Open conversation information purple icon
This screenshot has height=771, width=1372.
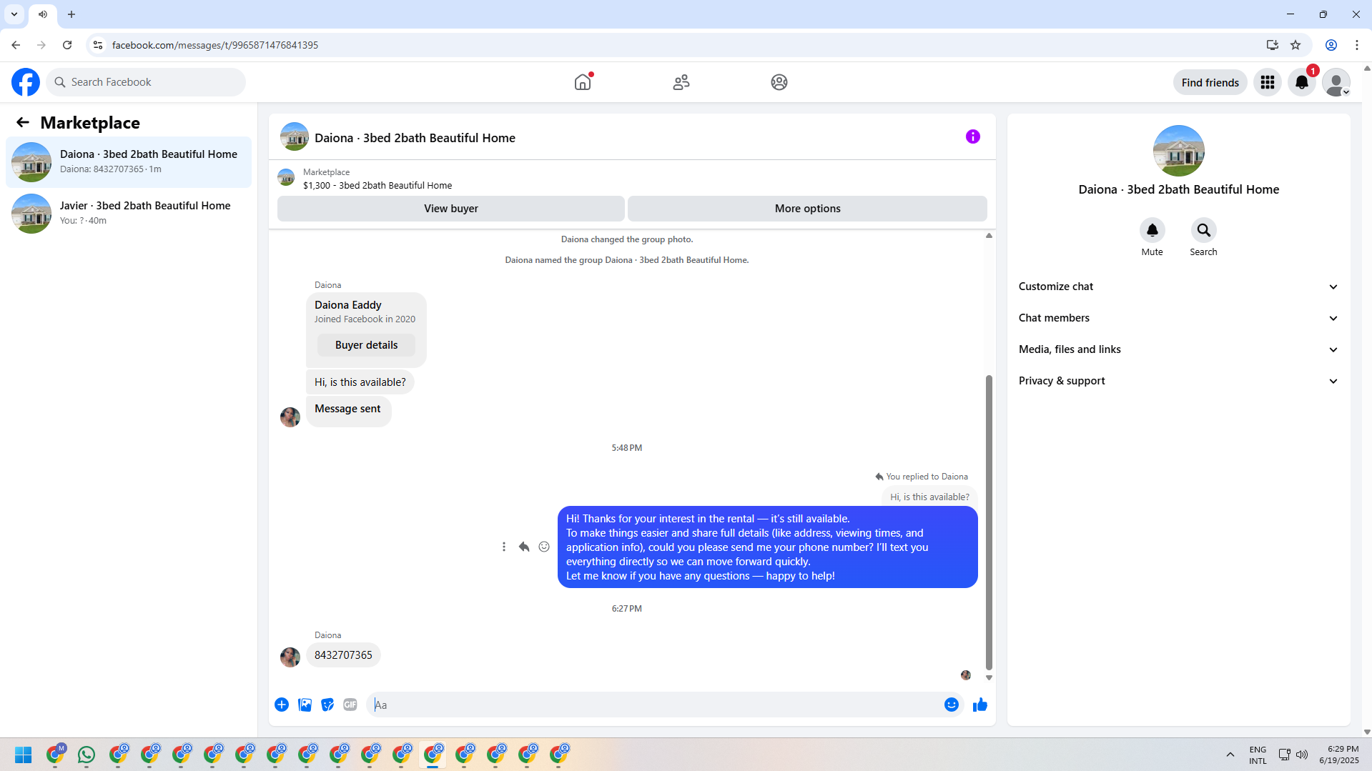click(x=973, y=136)
